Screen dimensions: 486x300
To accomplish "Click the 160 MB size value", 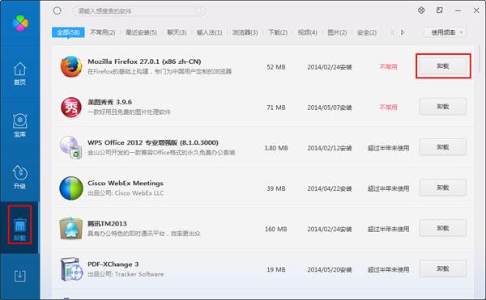I will pyautogui.click(x=276, y=229).
